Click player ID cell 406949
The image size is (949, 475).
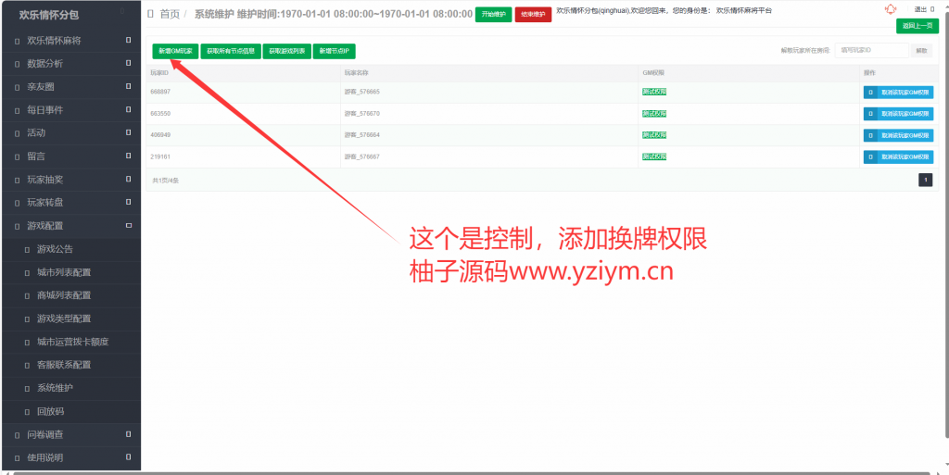tap(159, 135)
